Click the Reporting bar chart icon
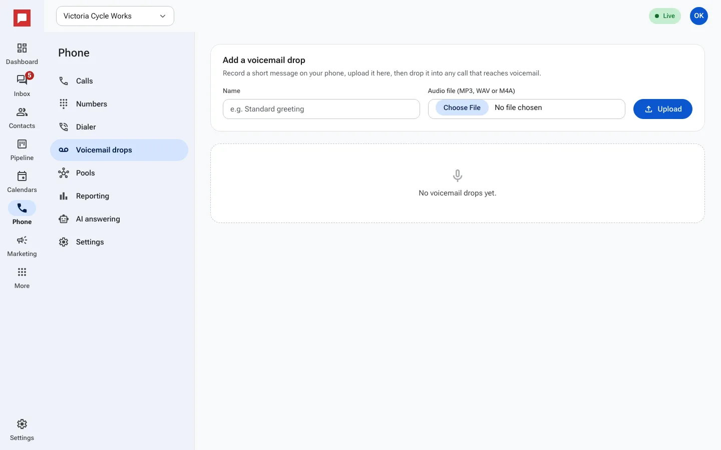721x450 pixels. (64, 196)
